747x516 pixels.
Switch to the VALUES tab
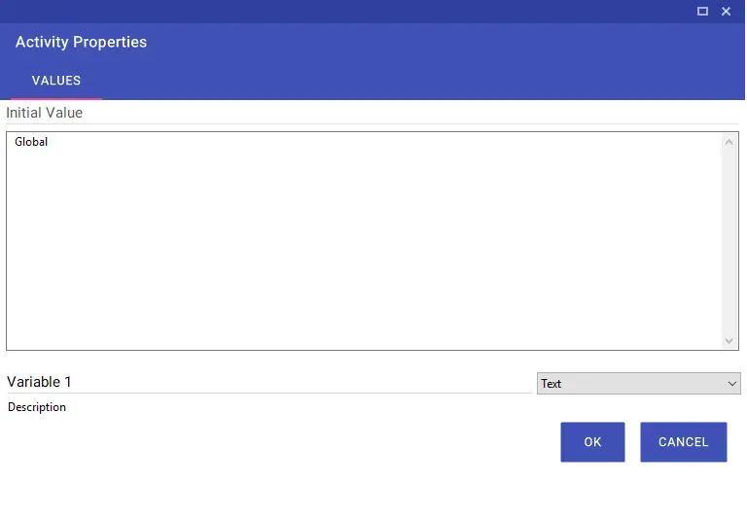[56, 81]
